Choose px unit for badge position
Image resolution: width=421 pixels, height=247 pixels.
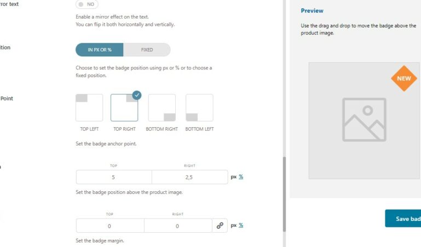tap(234, 177)
